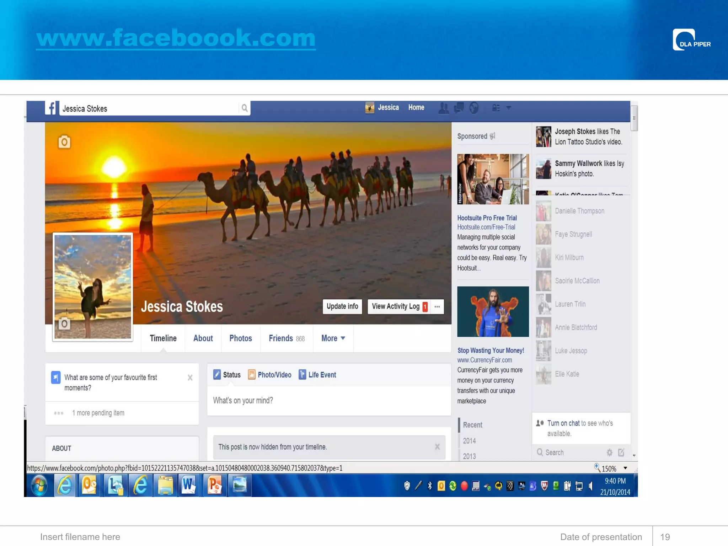The image size is (728, 546).
Task: Click the www.faceboook.com slide title link
Action: pyautogui.click(x=176, y=38)
